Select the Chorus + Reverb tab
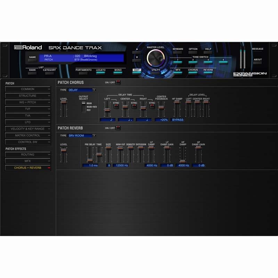The height and width of the screenshot is (278, 278). click(28, 168)
